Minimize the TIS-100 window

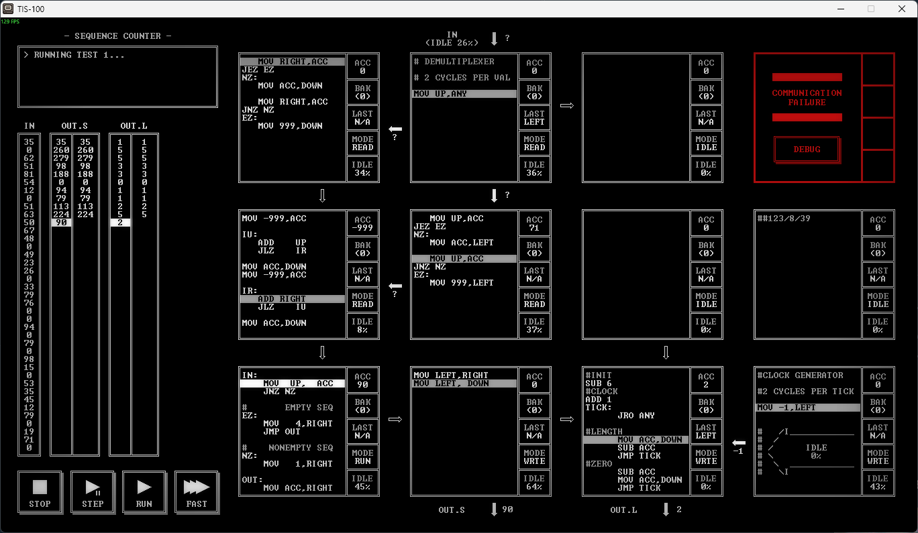840,9
